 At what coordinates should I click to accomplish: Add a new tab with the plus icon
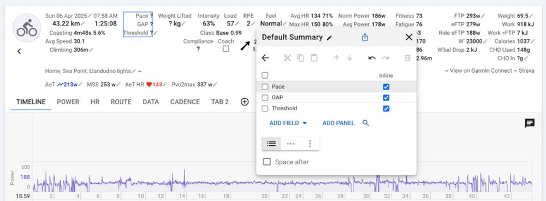tap(245, 102)
